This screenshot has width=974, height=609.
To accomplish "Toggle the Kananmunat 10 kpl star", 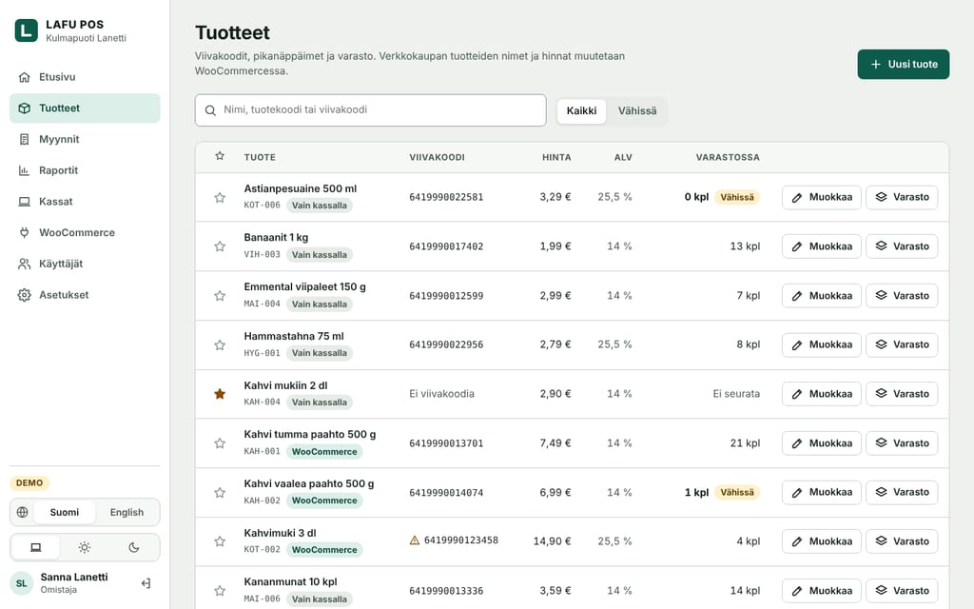I will pos(220,591).
